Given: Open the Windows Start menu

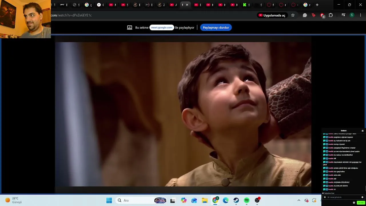Looking at the screenshot, I should (109, 201).
